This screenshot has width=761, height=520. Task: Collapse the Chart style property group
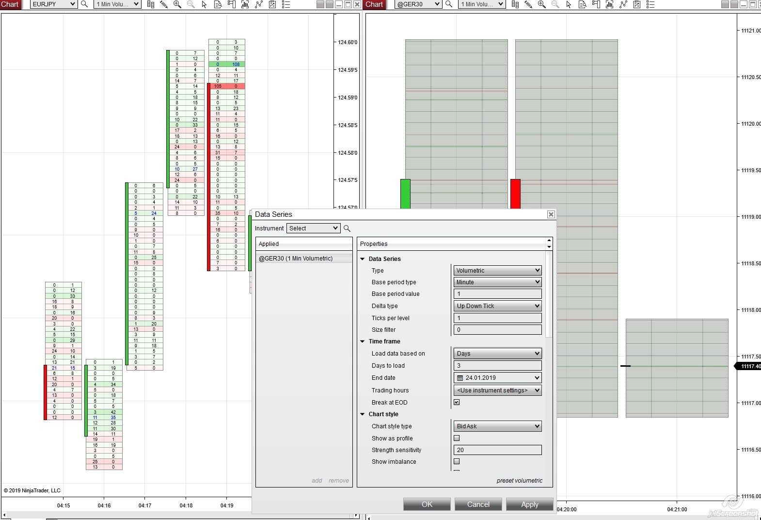(362, 414)
